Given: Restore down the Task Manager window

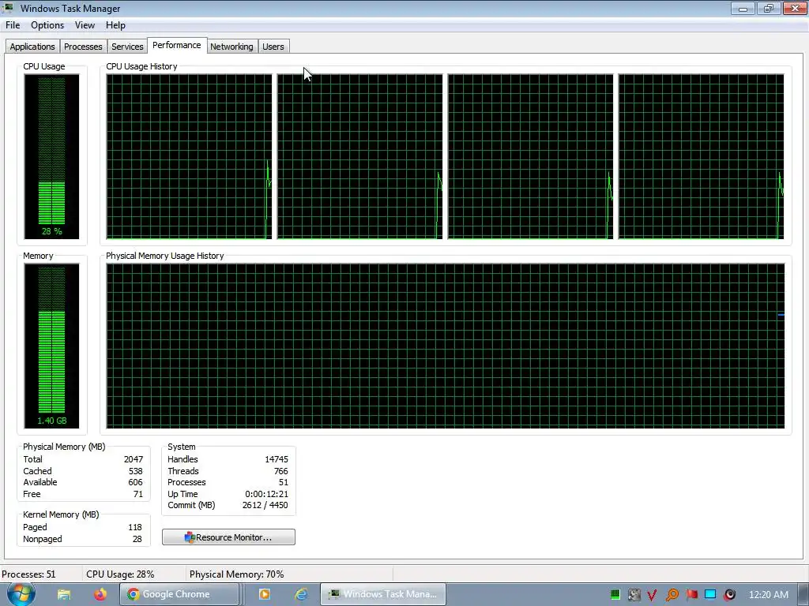Looking at the screenshot, I should coord(769,8).
